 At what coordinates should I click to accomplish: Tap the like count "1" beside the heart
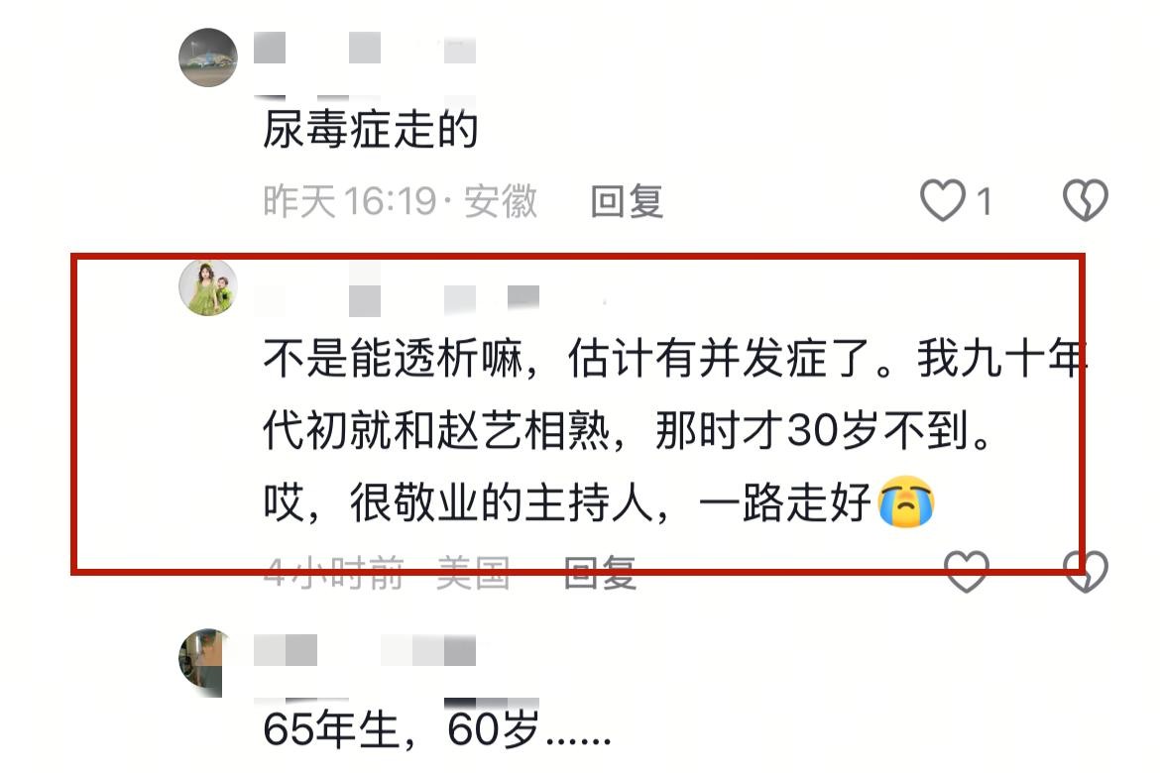pos(984,201)
